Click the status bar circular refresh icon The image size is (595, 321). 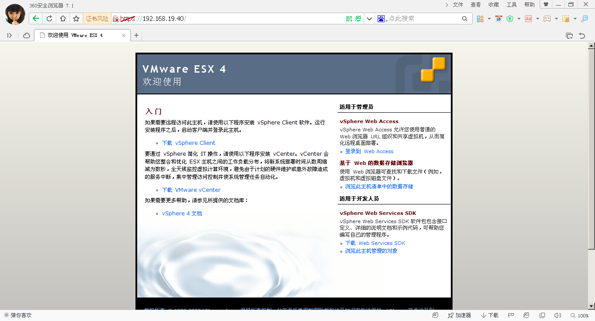tap(435, 315)
